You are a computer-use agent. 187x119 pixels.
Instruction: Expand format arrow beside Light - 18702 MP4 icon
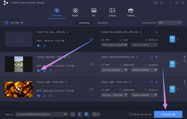pos(178,89)
